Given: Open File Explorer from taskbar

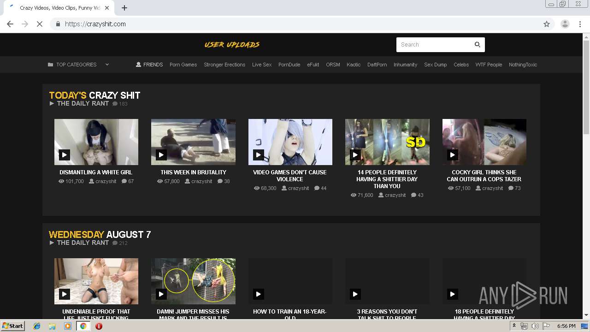Looking at the screenshot, I should coord(52,326).
